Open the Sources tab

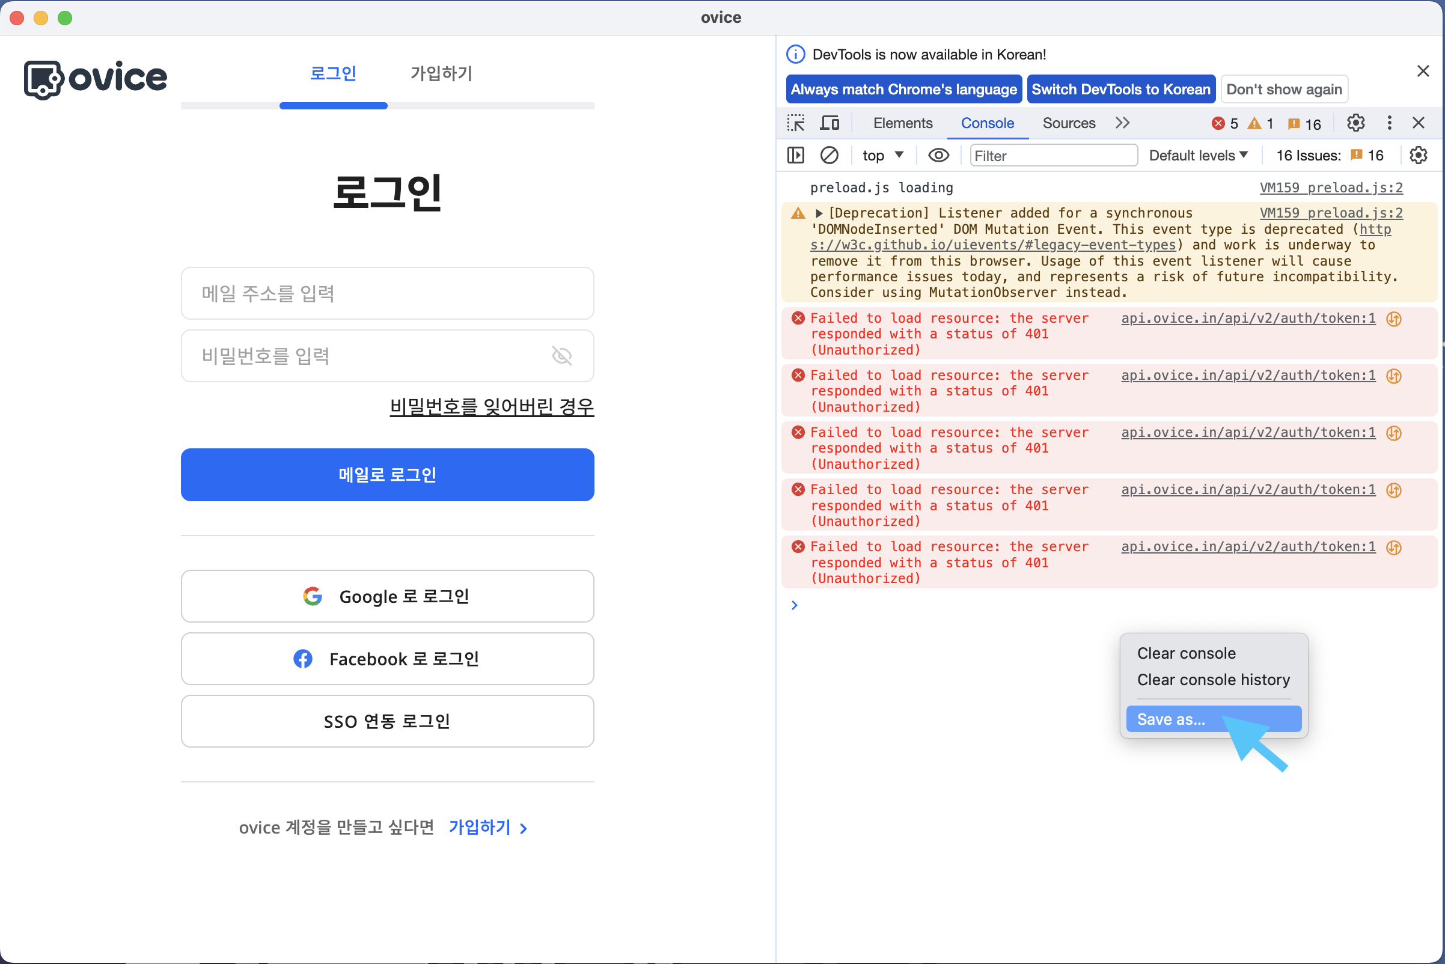point(1069,123)
